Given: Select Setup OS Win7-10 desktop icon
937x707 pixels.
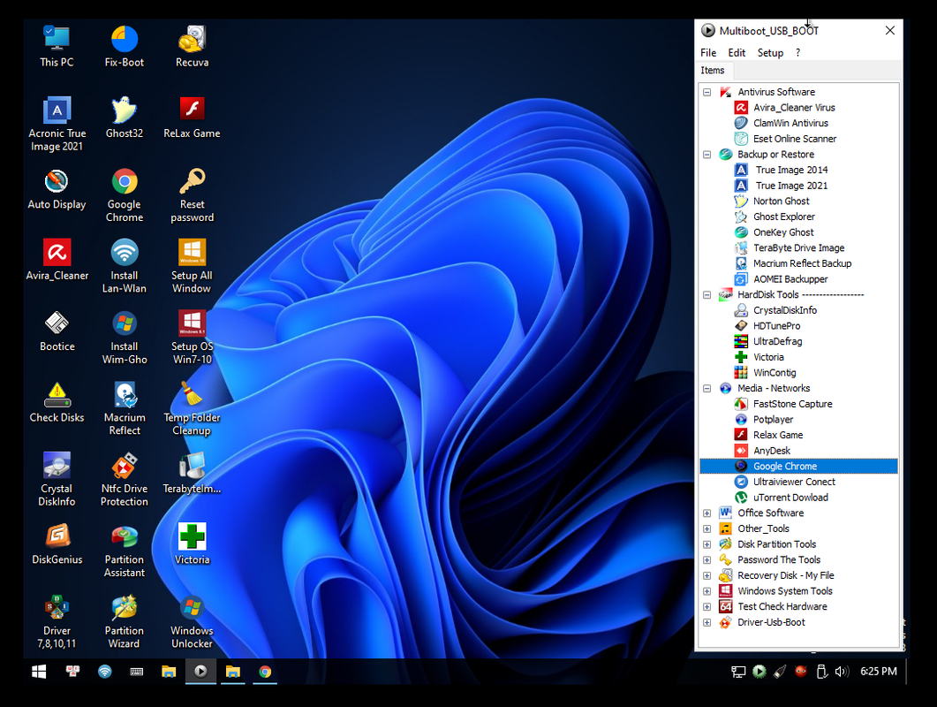Looking at the screenshot, I should (x=192, y=338).
